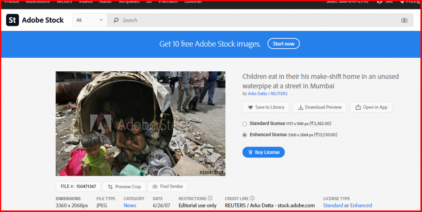Screen dimensions: 422x212
Task: Click the Enhanced license price ₹13,530.00 text
Action: click(x=325, y=135)
